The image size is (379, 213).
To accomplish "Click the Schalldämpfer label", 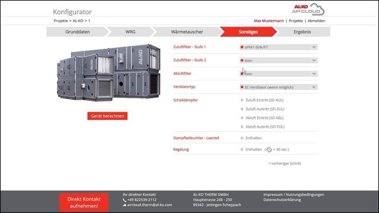I will click(x=185, y=100).
